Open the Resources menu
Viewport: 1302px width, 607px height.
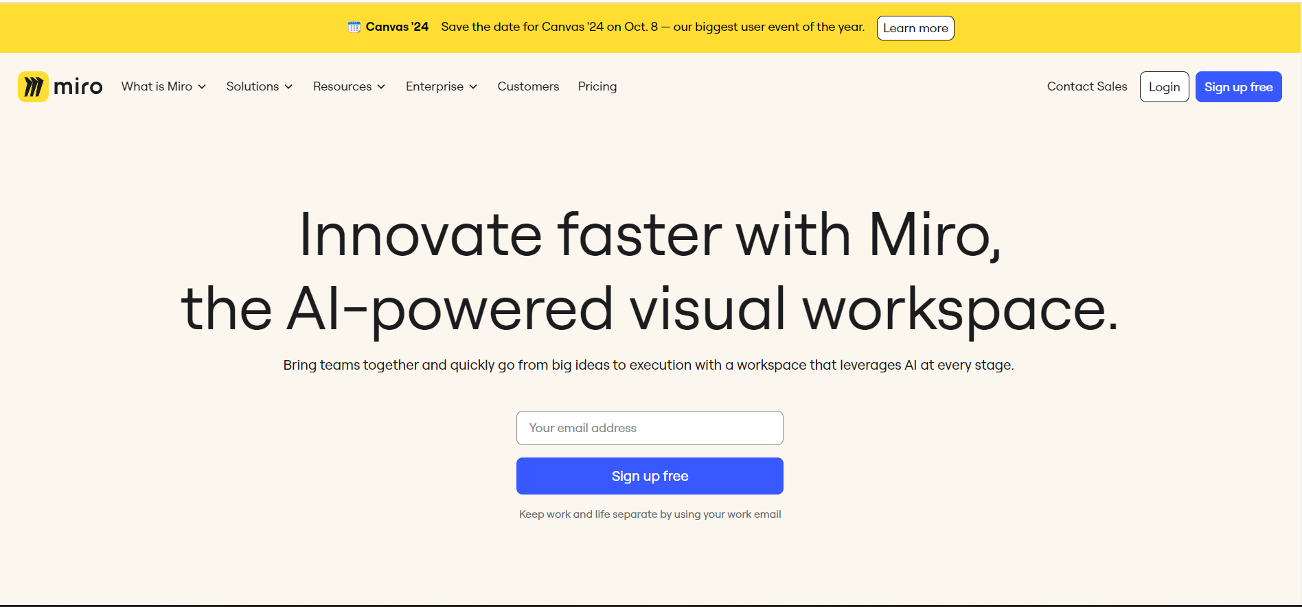(x=349, y=86)
